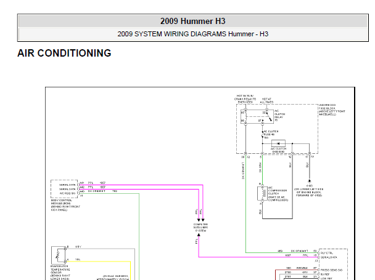Click the "YEL" wire color label
Screen dimensions: 375x280
[78, 259]
